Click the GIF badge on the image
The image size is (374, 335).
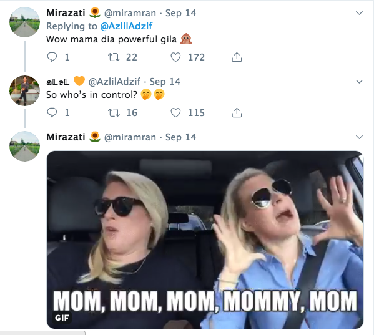[62, 318]
